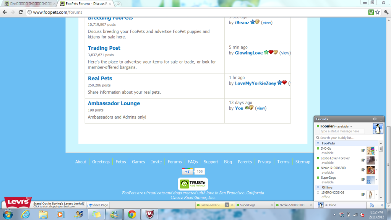Open the green extension icon in address bar

pos(371,12)
